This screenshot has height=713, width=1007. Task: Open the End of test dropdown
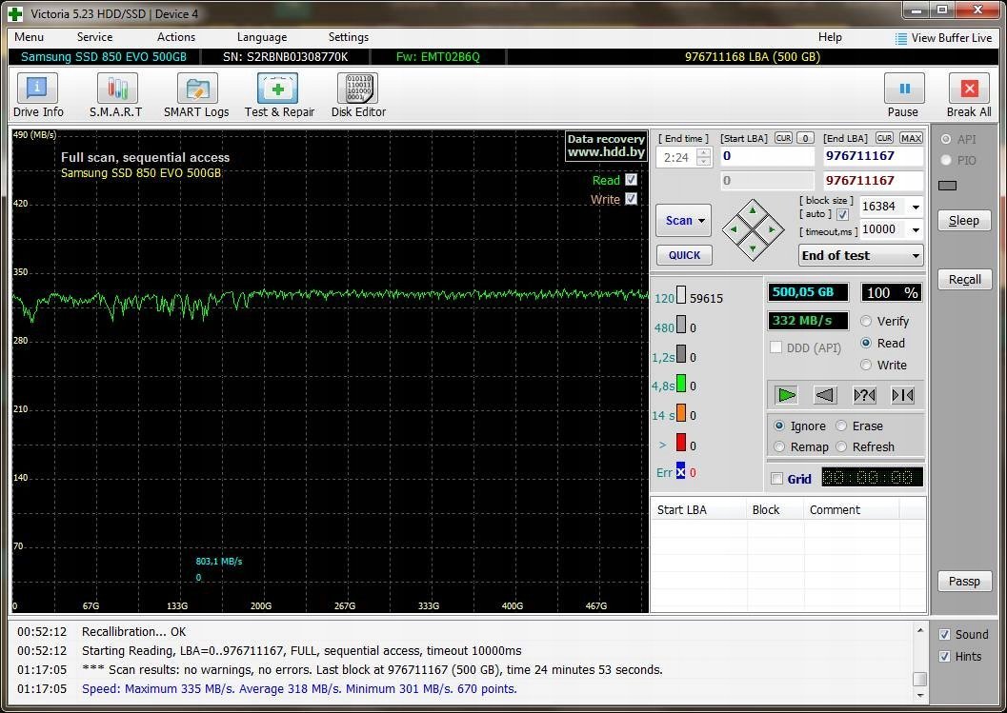[916, 255]
